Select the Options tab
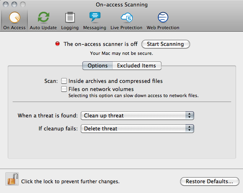The width and height of the screenshot is (243, 193). point(97,66)
